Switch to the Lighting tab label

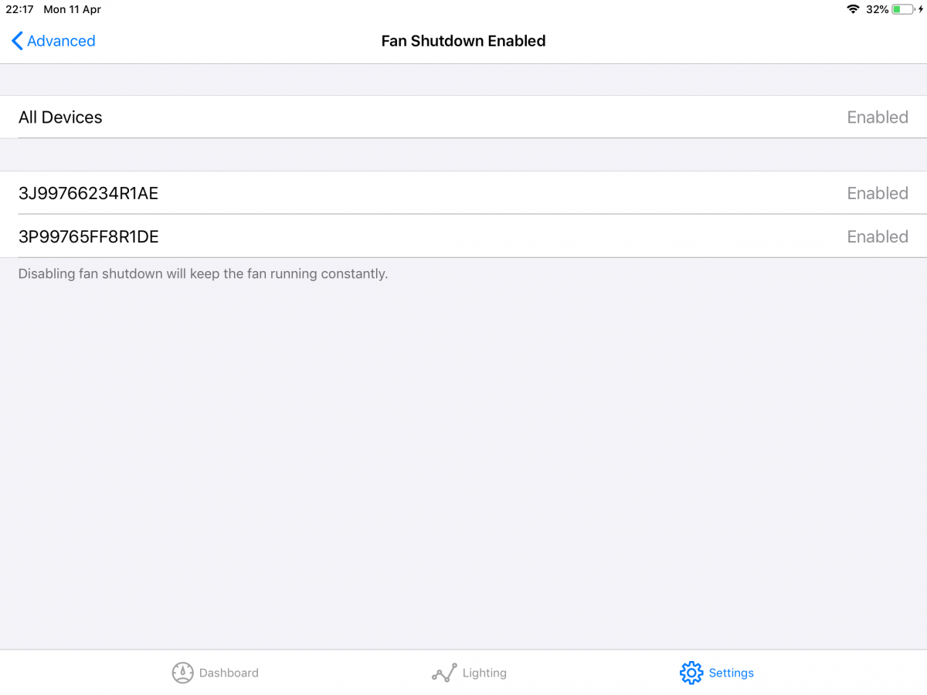pos(484,673)
